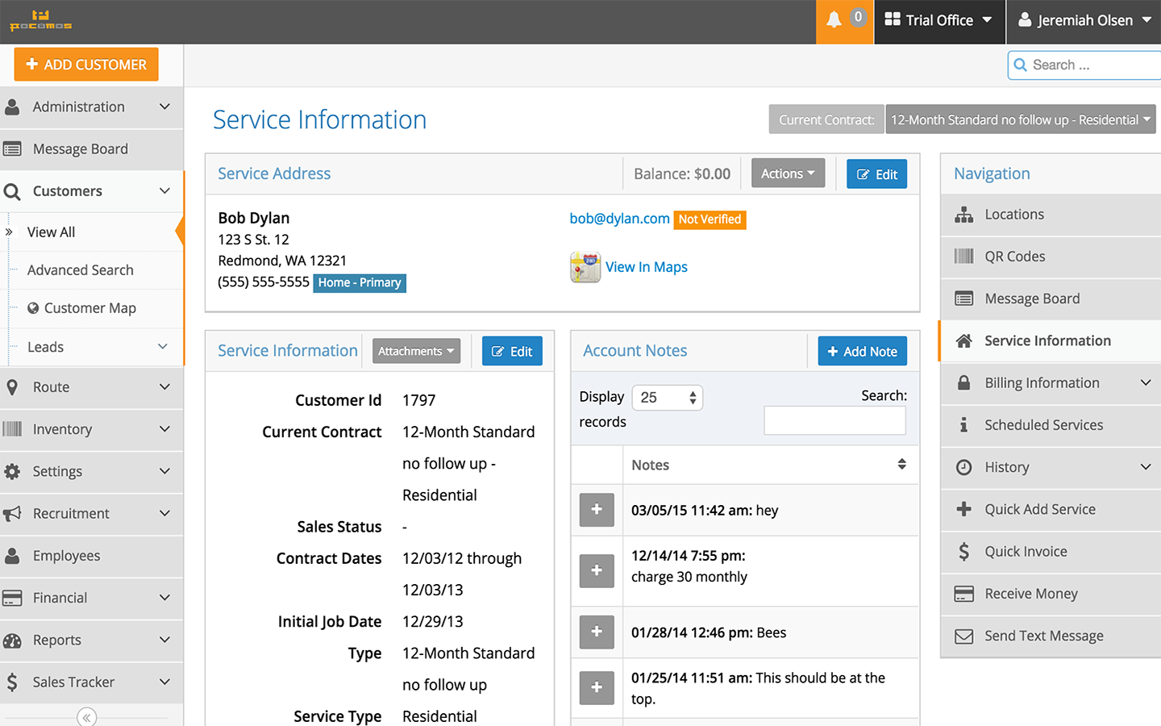
Task: Click the Account Notes search field
Action: pyautogui.click(x=834, y=420)
